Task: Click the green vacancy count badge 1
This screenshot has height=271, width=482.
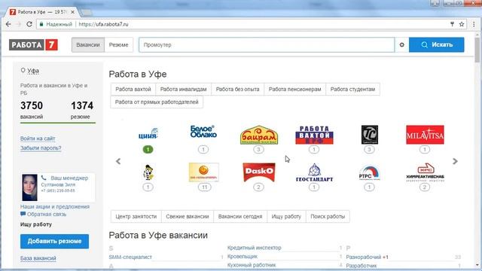Action: tap(148, 150)
